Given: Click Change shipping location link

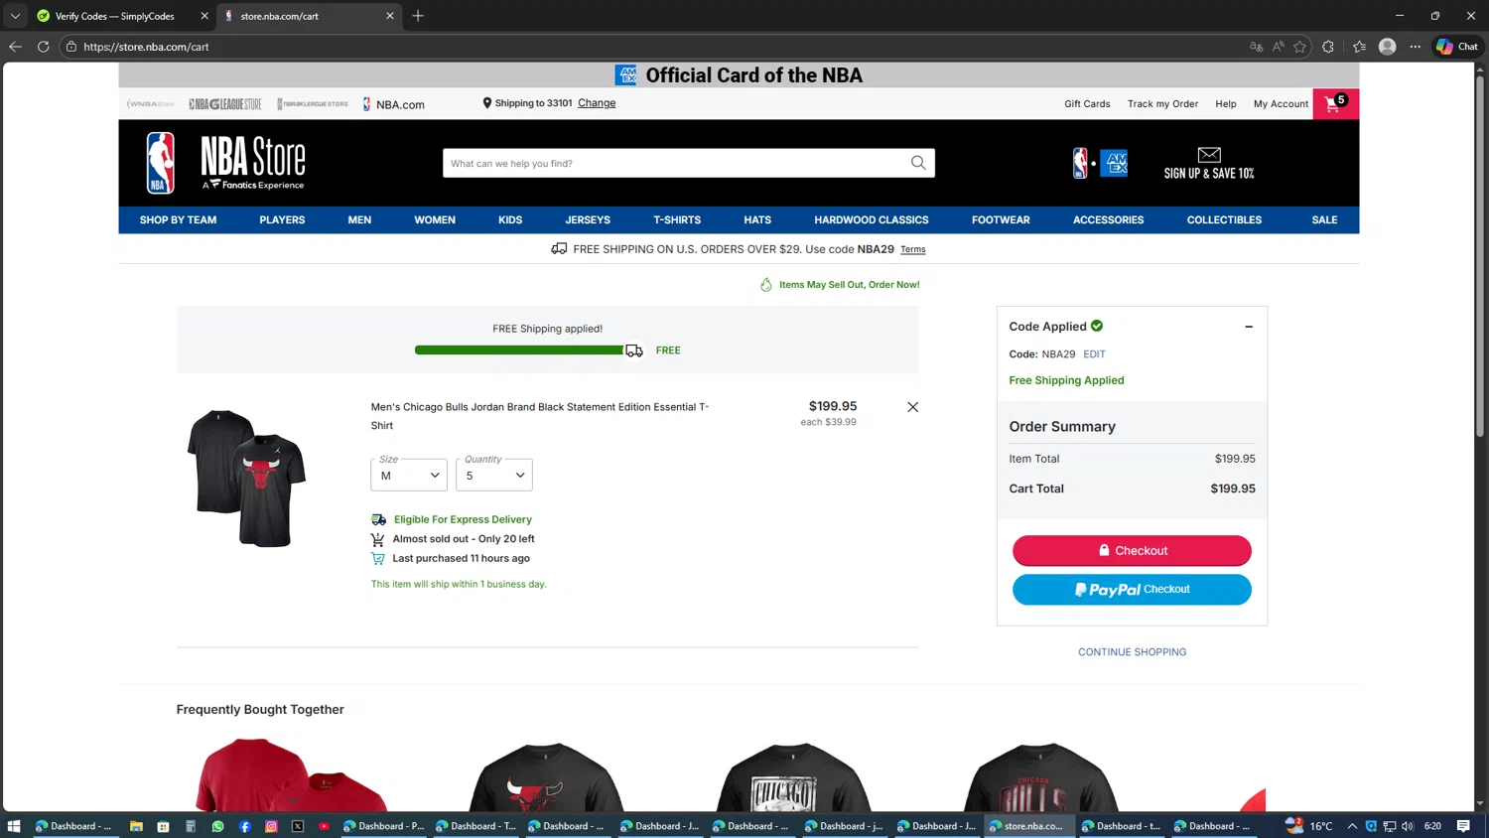Looking at the screenshot, I should tap(597, 103).
